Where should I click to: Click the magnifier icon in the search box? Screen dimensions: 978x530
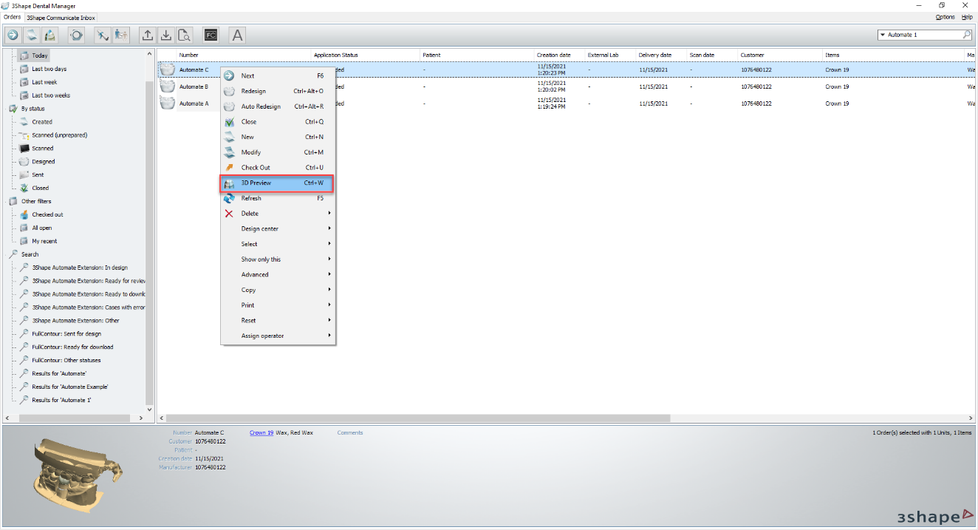tap(966, 34)
